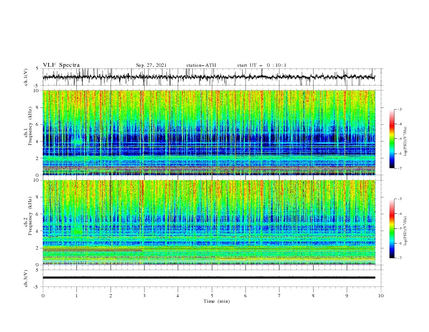Click the "9" tick on the Time axis
Viewport: 429px width, 332px height.
(347, 296)
